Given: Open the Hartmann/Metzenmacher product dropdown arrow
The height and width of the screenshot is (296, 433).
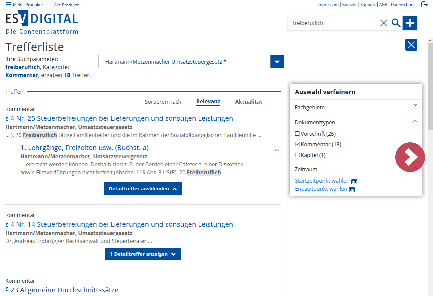Looking at the screenshot, I should point(277,62).
